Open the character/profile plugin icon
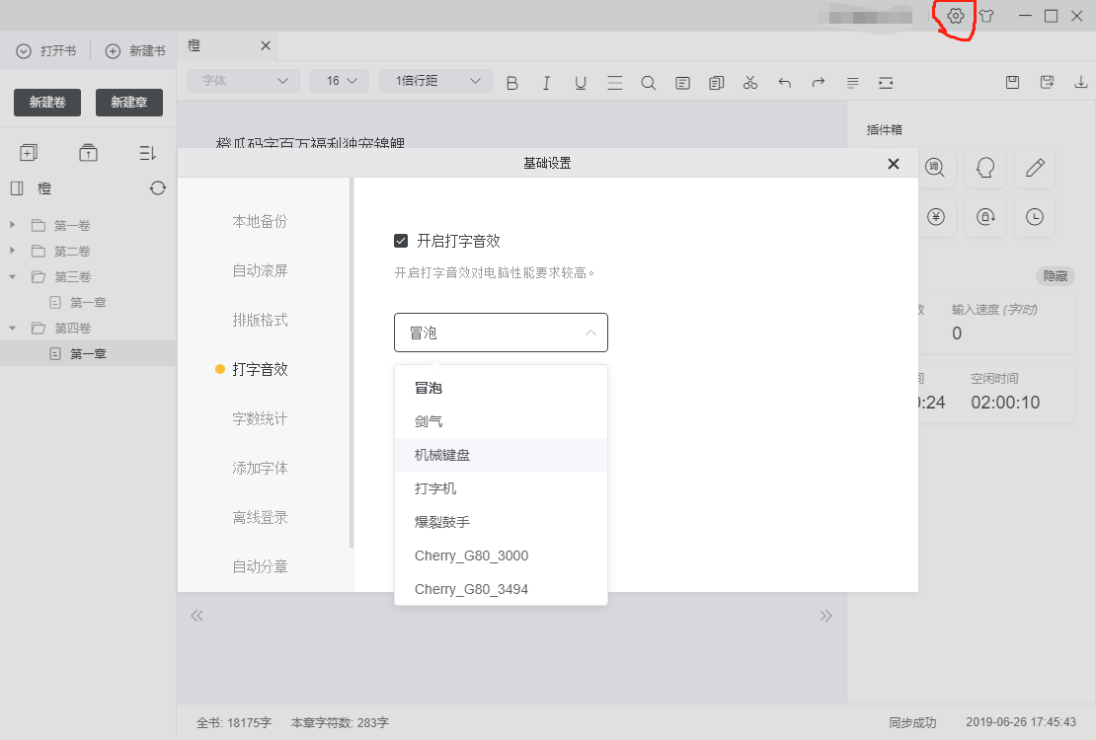The height and width of the screenshot is (740, 1096). [985, 168]
